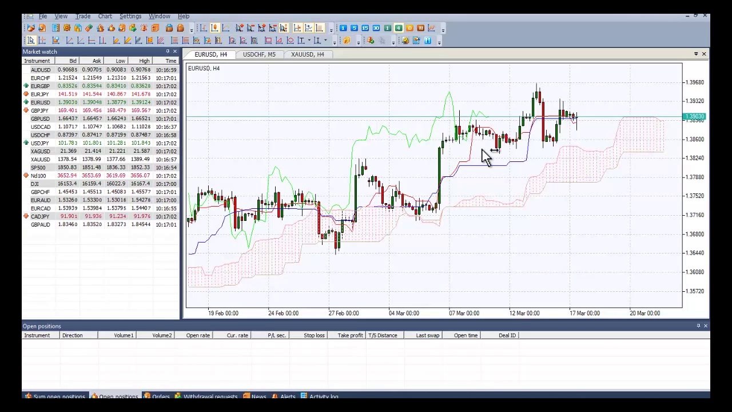Click the blue info icon in toolbar

pos(428,41)
